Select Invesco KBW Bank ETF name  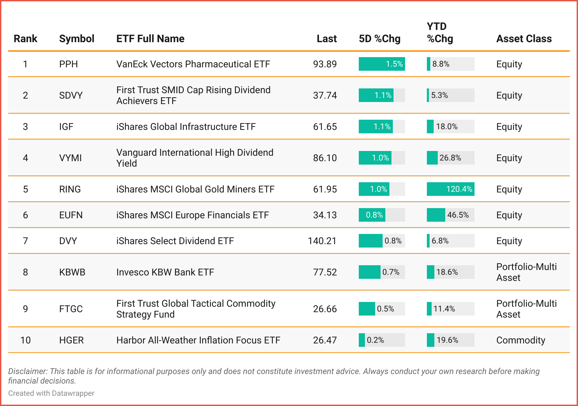165,272
